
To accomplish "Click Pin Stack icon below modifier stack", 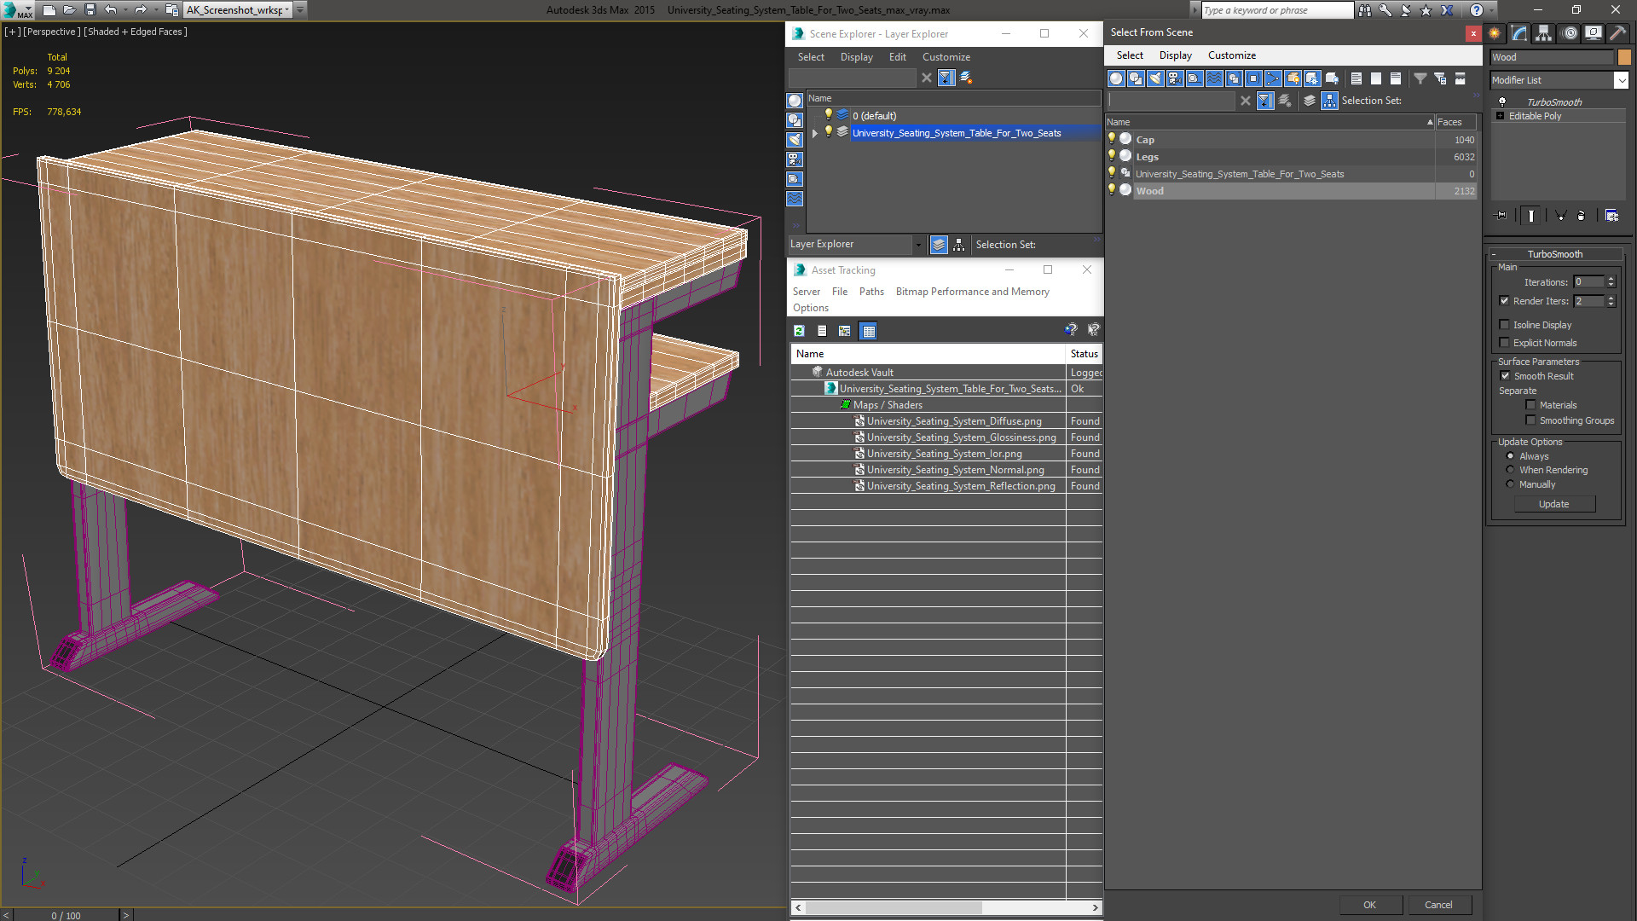I will (1502, 216).
